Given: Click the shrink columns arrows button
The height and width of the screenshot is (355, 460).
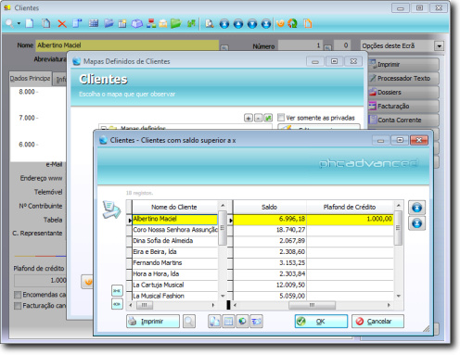Looking at the screenshot, I should 117,290.
